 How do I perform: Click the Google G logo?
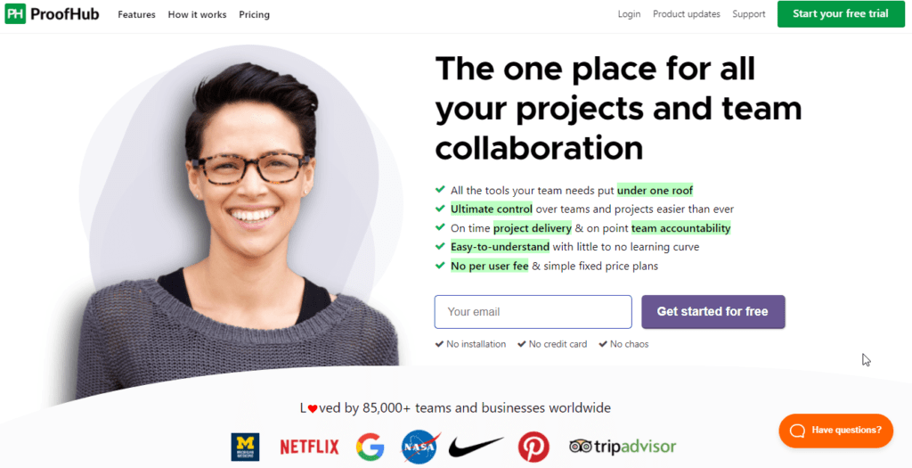pyautogui.click(x=370, y=447)
